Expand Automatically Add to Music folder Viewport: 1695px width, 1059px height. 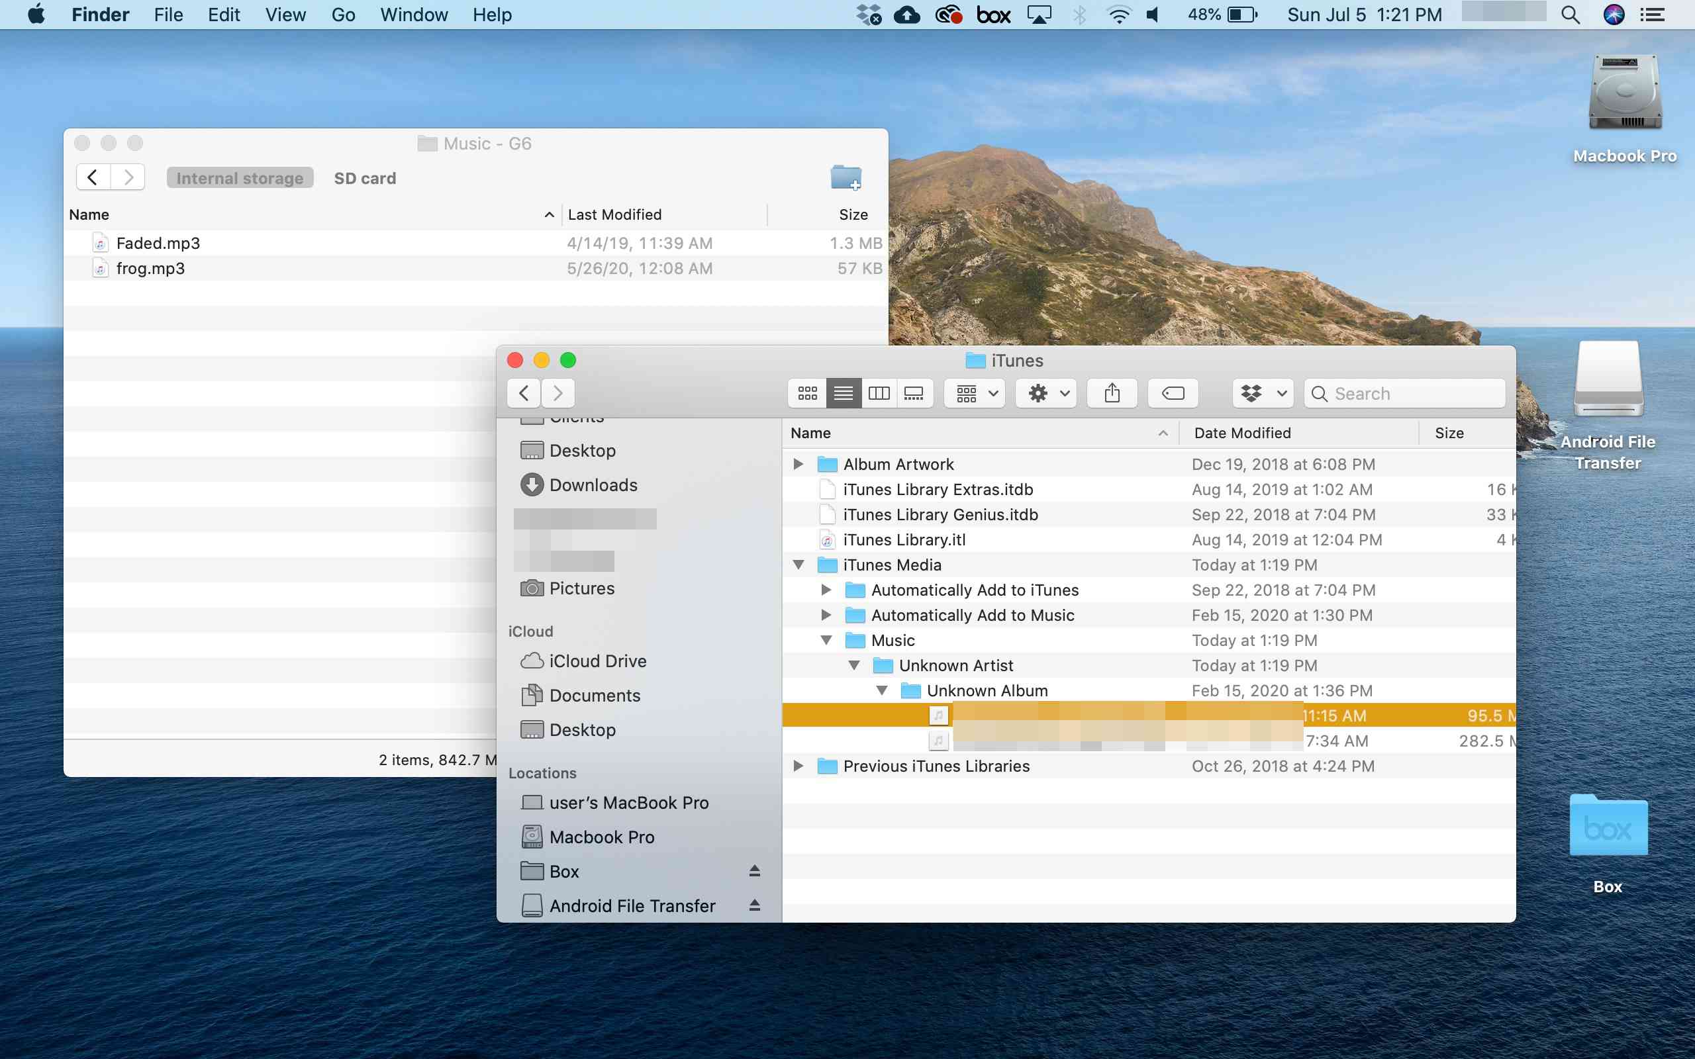(x=826, y=616)
